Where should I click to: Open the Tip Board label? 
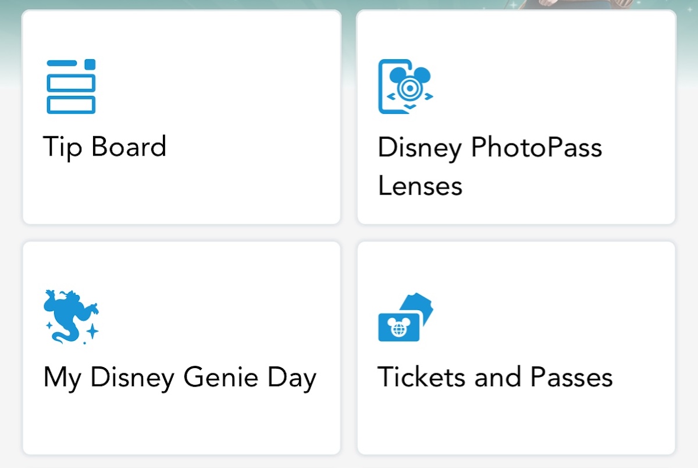(x=105, y=146)
